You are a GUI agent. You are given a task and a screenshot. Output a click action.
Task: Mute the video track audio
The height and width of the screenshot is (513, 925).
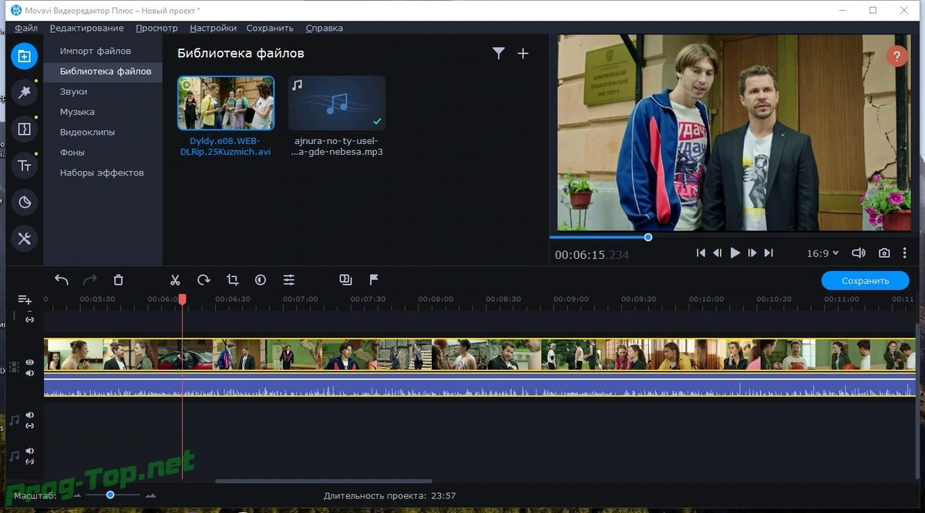tap(29, 374)
